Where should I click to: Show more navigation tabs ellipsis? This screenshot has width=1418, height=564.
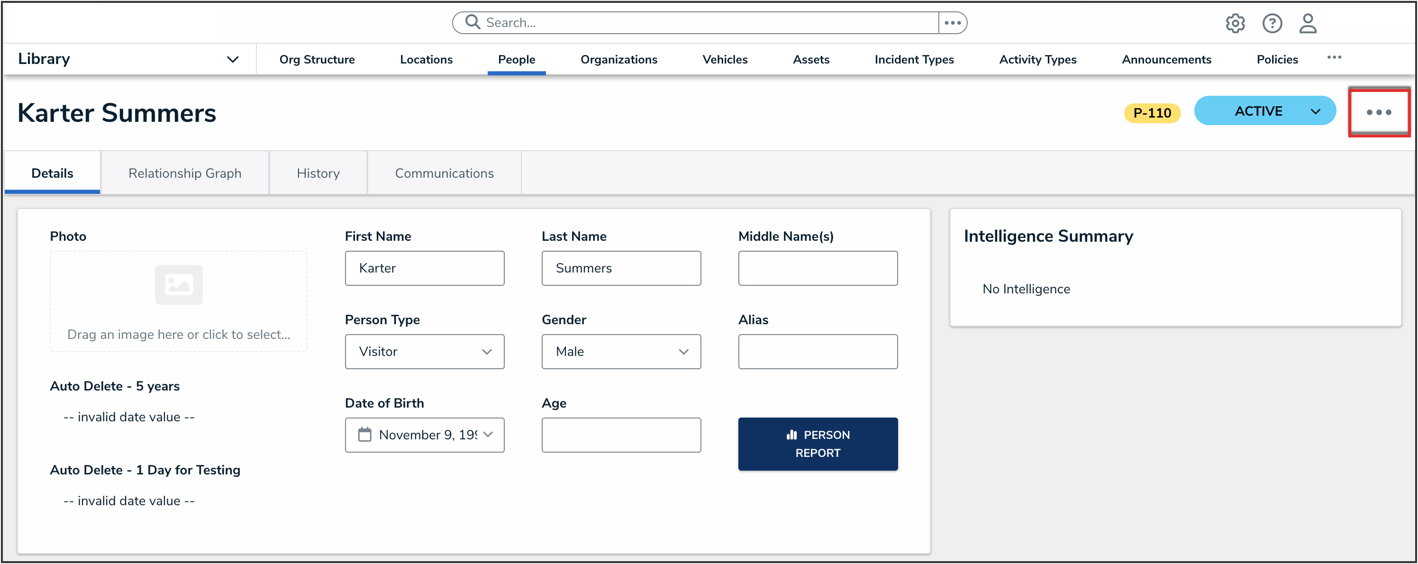point(1334,57)
